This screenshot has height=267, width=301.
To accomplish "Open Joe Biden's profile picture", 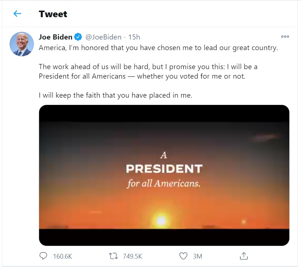I will pyautogui.click(x=22, y=44).
